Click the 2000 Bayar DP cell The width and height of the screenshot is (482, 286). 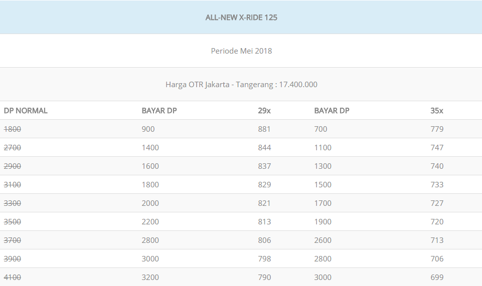point(150,203)
